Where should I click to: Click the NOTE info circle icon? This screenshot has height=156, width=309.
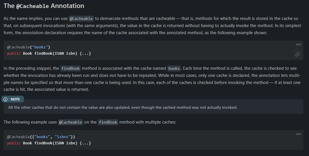5,99
